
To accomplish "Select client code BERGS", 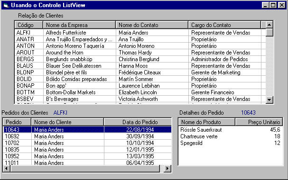I will [25, 59].
